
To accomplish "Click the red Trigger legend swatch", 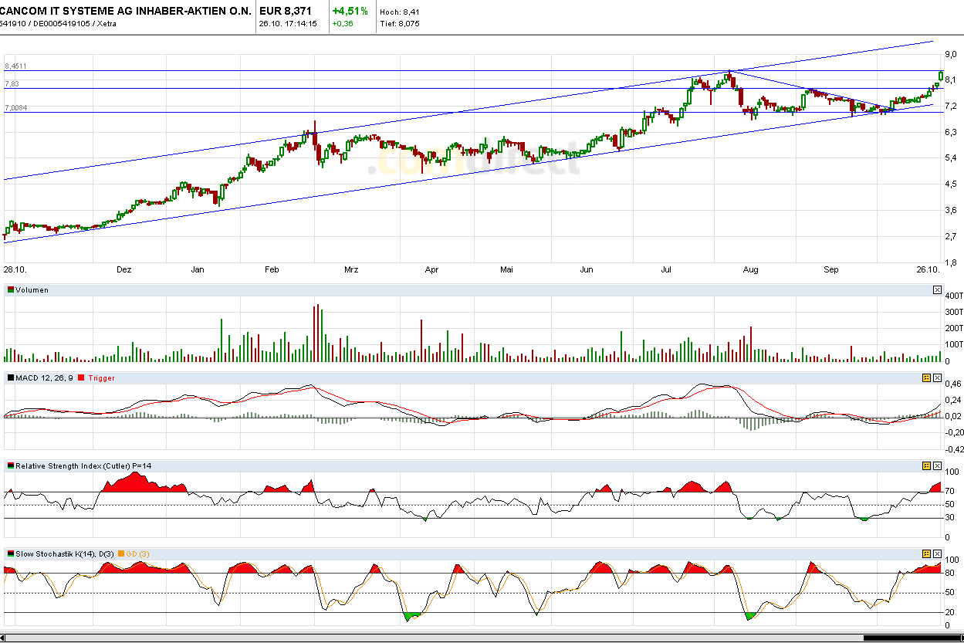I will click(x=81, y=377).
